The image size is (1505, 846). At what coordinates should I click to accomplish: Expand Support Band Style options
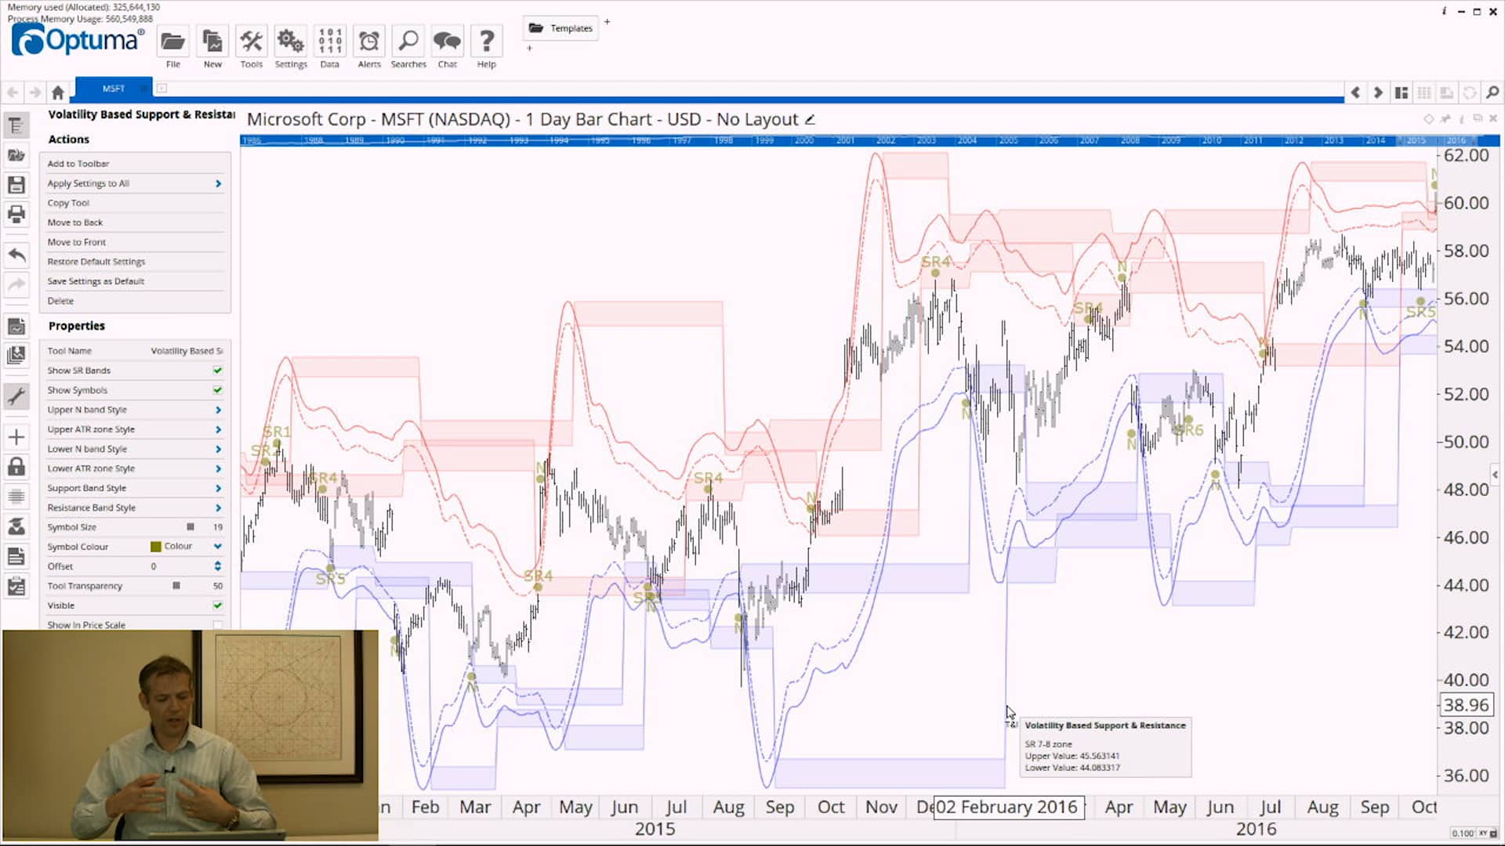(218, 488)
